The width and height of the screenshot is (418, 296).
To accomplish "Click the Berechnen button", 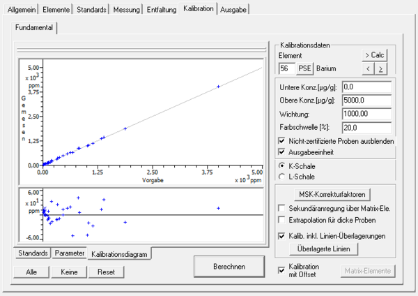I will 229,267.
